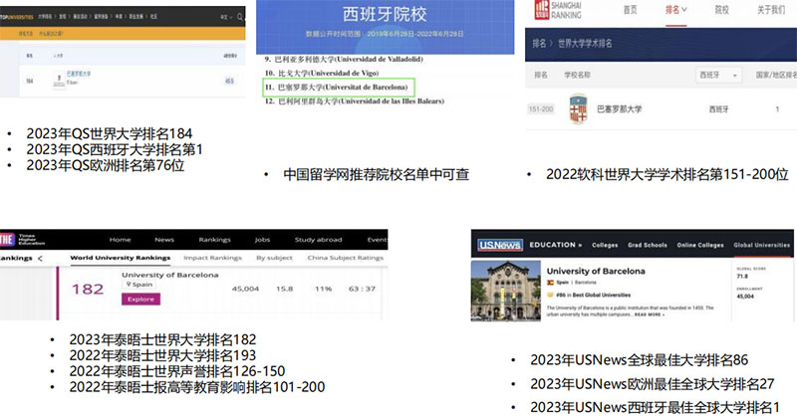Click the Spain location tag in THE row

click(139, 285)
